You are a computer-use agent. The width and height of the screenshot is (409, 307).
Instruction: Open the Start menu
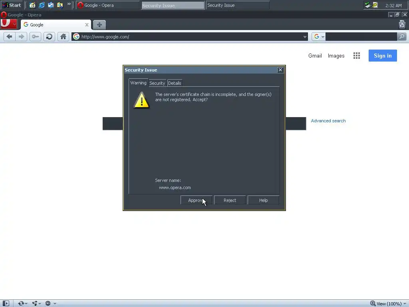pos(12,5)
